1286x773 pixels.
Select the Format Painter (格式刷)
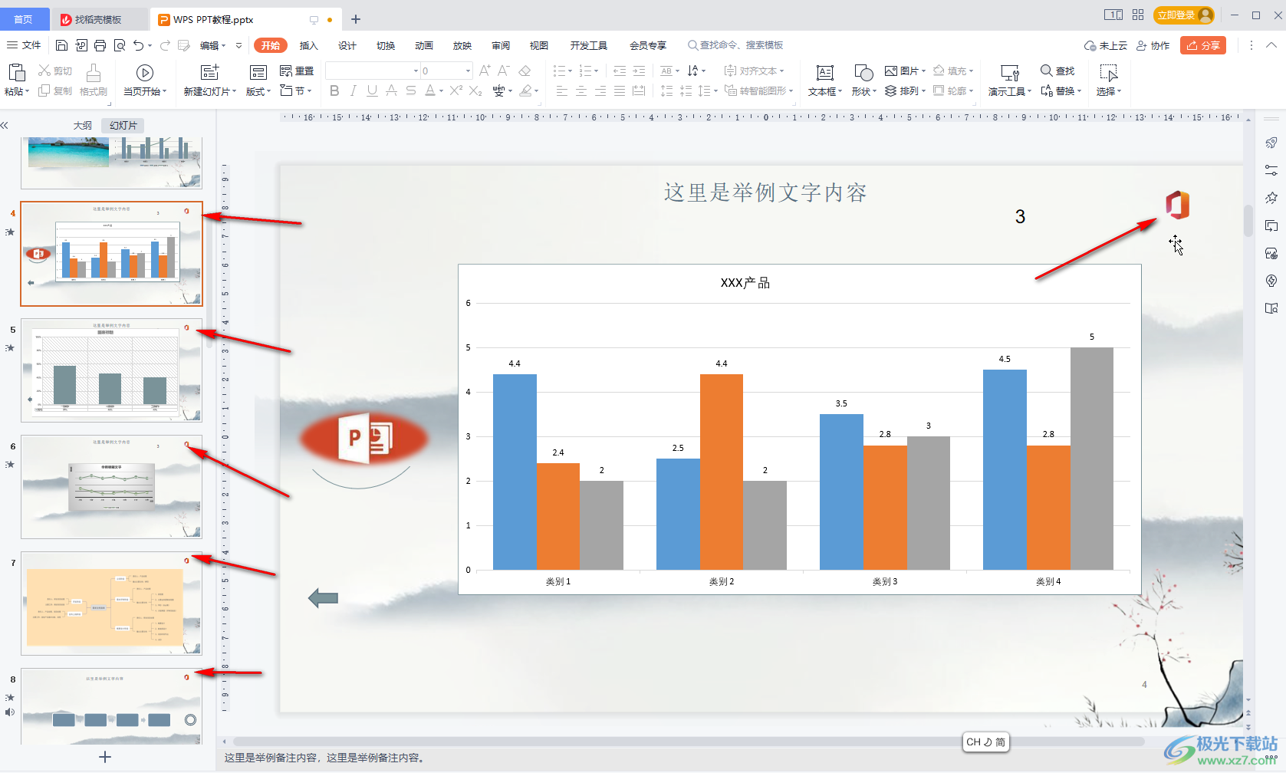click(x=93, y=80)
